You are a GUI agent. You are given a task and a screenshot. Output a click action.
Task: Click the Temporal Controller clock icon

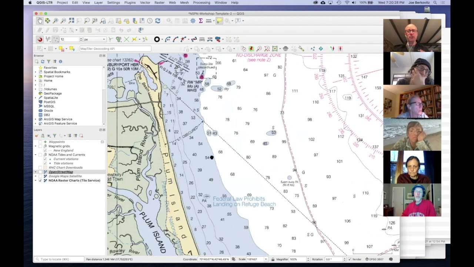[150, 21]
